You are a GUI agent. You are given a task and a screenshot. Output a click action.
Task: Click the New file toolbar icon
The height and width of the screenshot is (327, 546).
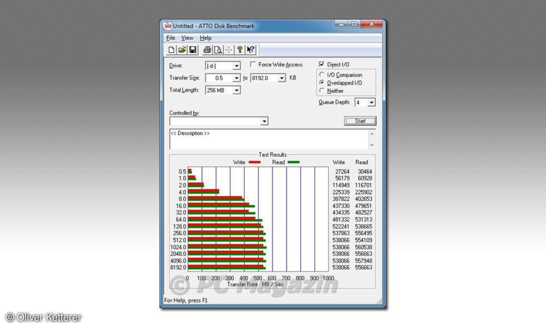click(172, 50)
